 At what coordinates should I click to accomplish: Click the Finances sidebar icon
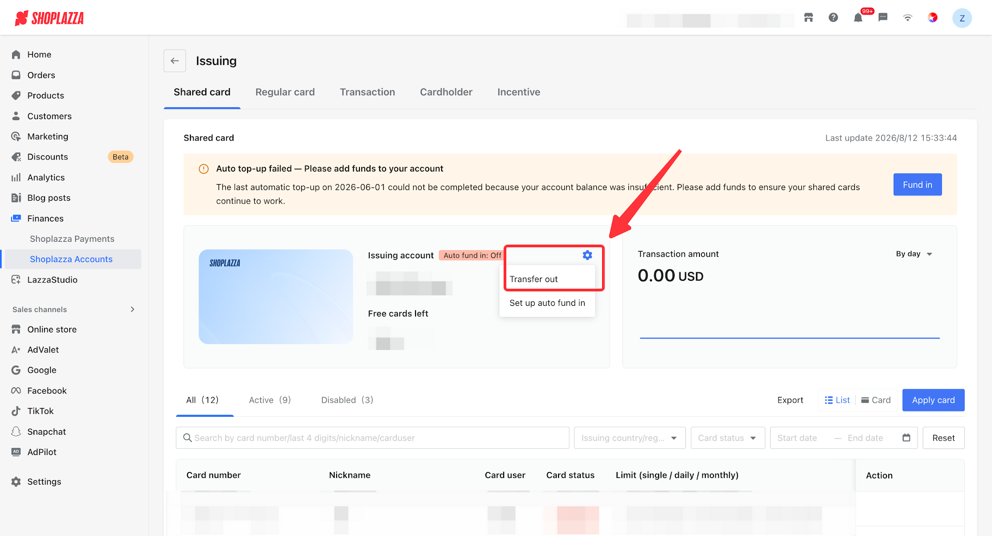point(16,218)
